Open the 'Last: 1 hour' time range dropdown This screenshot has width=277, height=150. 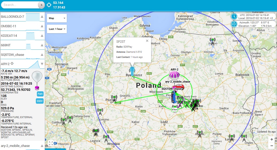coord(57,29)
